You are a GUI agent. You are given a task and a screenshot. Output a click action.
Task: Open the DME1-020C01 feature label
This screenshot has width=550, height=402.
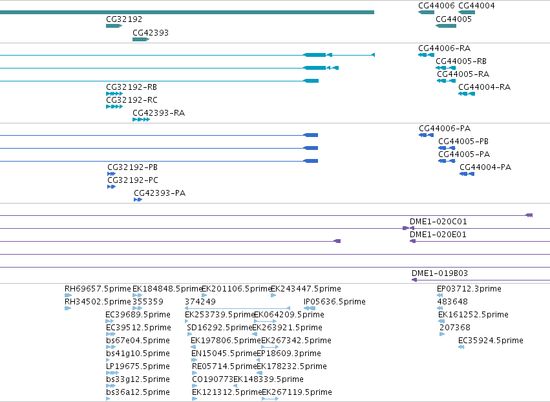(438, 222)
